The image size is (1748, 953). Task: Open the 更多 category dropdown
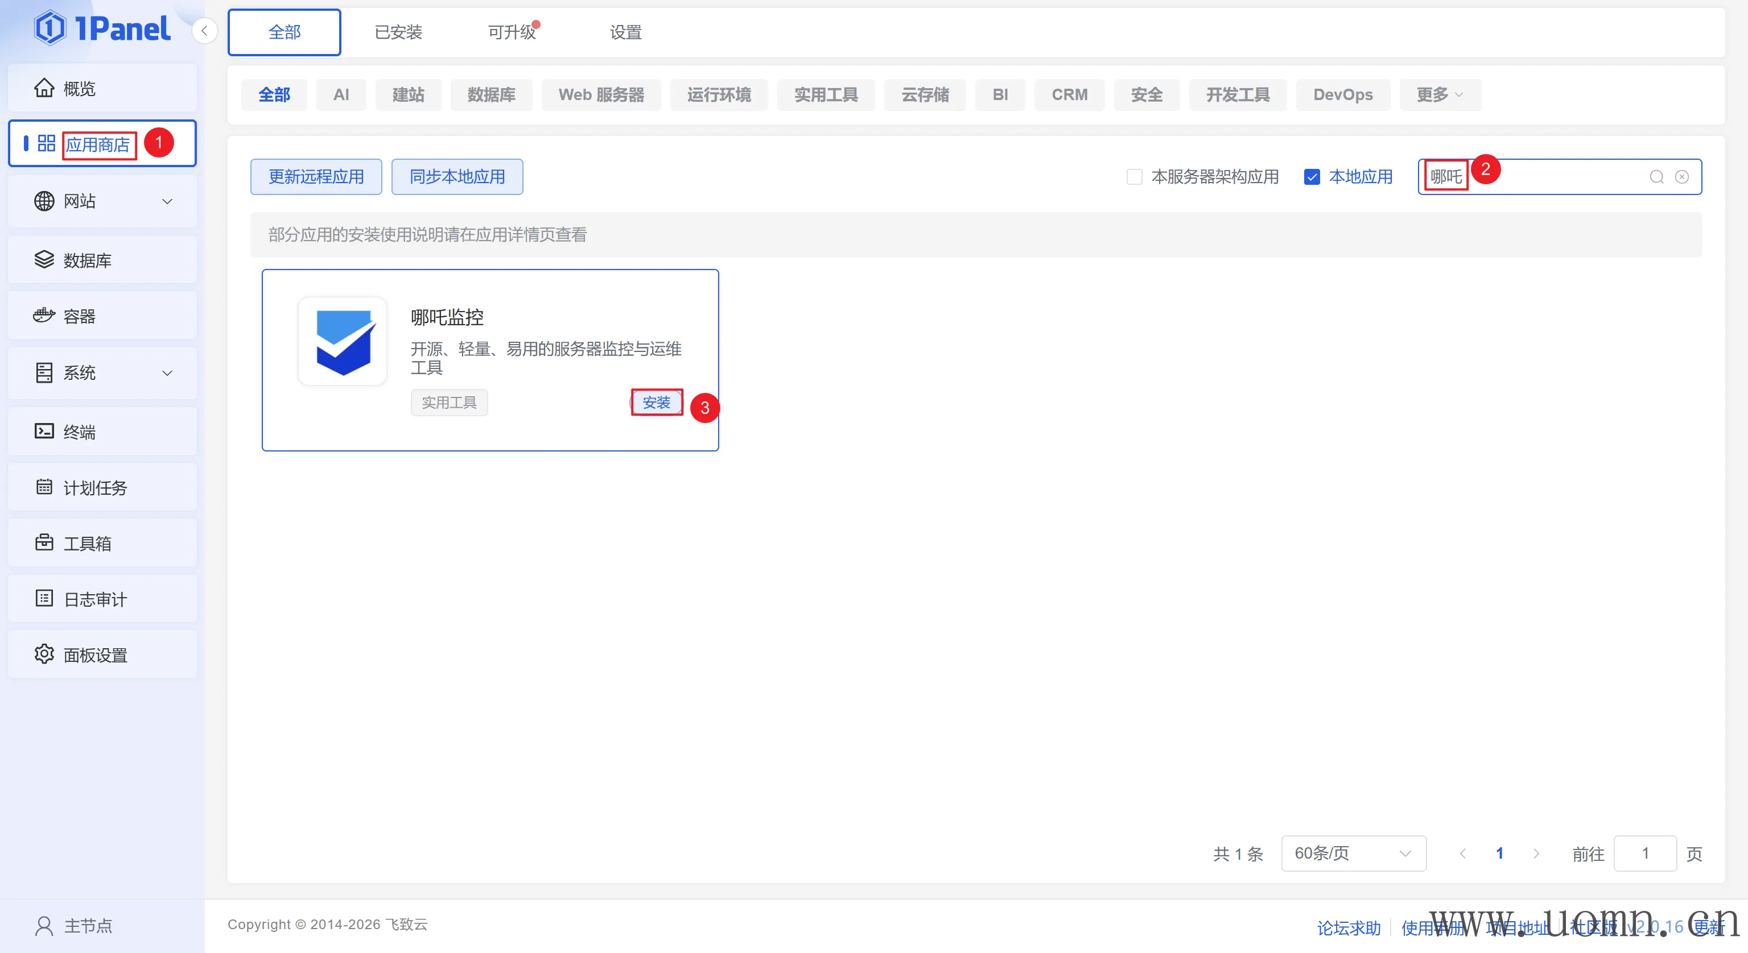1439,95
